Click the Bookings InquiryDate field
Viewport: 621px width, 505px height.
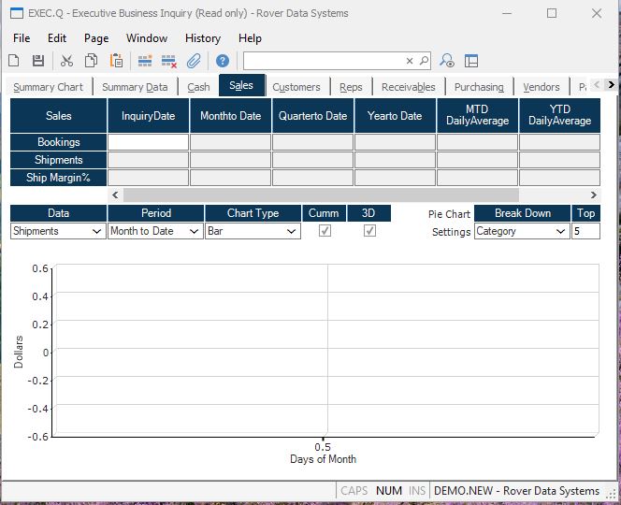tap(149, 142)
